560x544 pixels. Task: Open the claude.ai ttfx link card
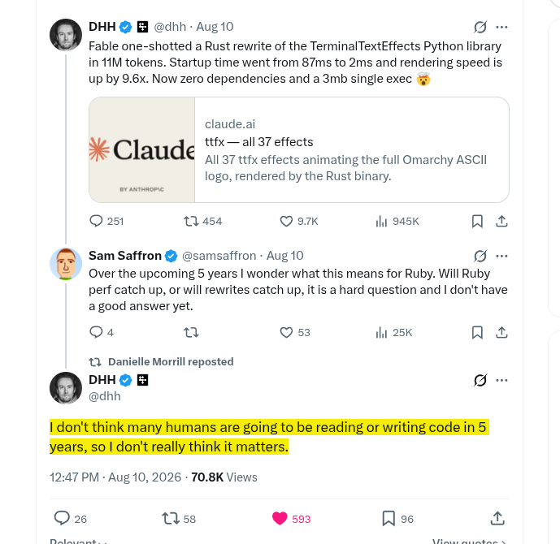tap(299, 150)
